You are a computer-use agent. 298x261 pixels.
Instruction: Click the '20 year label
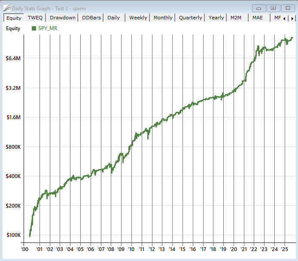tap(233, 249)
